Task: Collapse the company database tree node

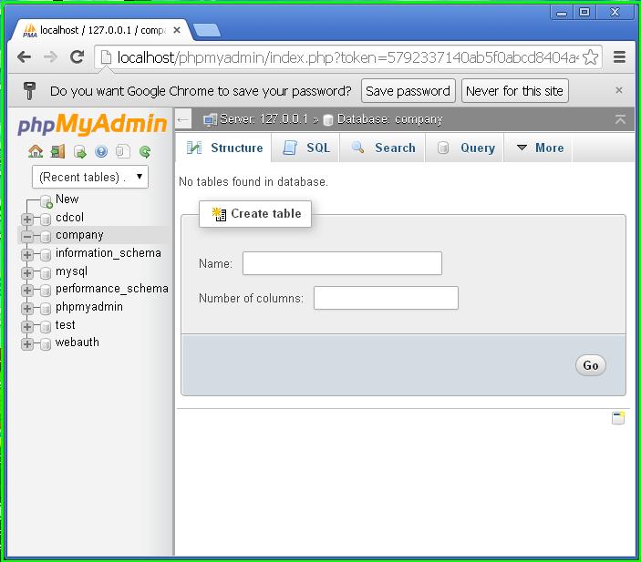Action: coord(27,237)
